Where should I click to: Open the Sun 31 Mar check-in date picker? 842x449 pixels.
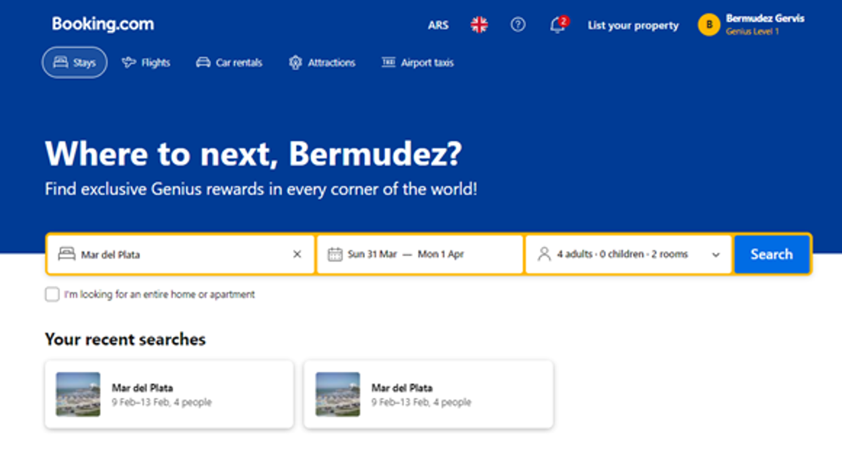(x=372, y=254)
